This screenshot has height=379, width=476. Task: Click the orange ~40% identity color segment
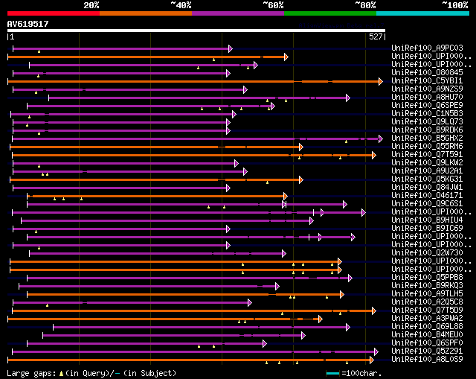[x=146, y=13]
